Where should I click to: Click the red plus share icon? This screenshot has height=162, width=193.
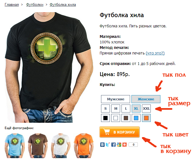tap(125, 145)
